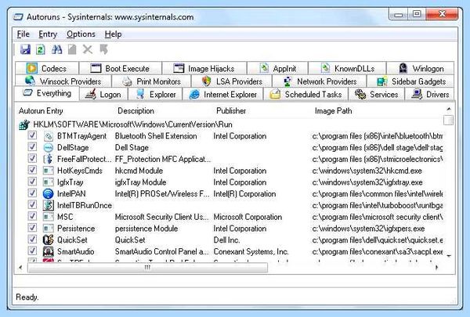
Task: Click the MSC entry icon
Action: click(x=49, y=217)
